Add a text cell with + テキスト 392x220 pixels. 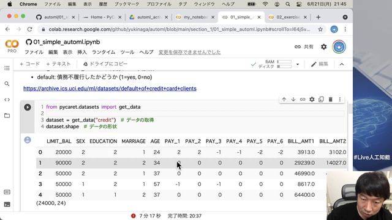pyautogui.click(x=58, y=64)
